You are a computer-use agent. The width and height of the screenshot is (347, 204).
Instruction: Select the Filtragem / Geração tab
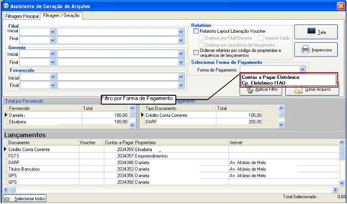point(62,15)
